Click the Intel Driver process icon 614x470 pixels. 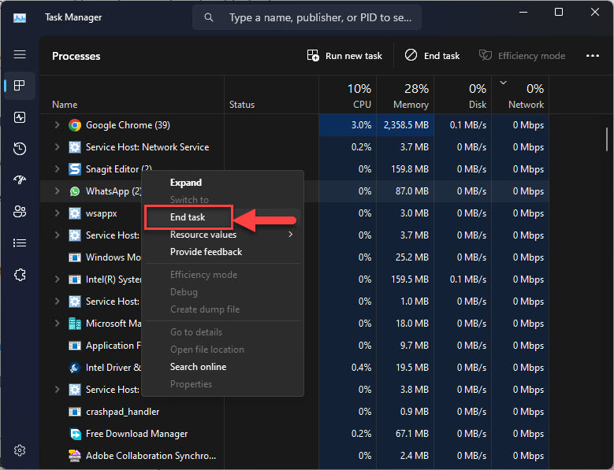[75, 368]
